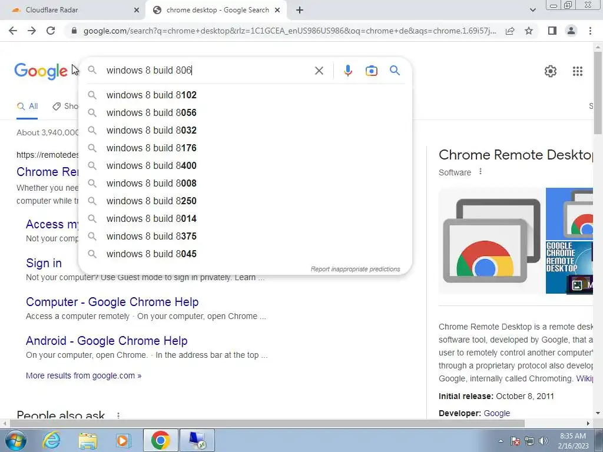Open More results from google.com
Viewport: 603px width, 452px height.
(x=84, y=375)
